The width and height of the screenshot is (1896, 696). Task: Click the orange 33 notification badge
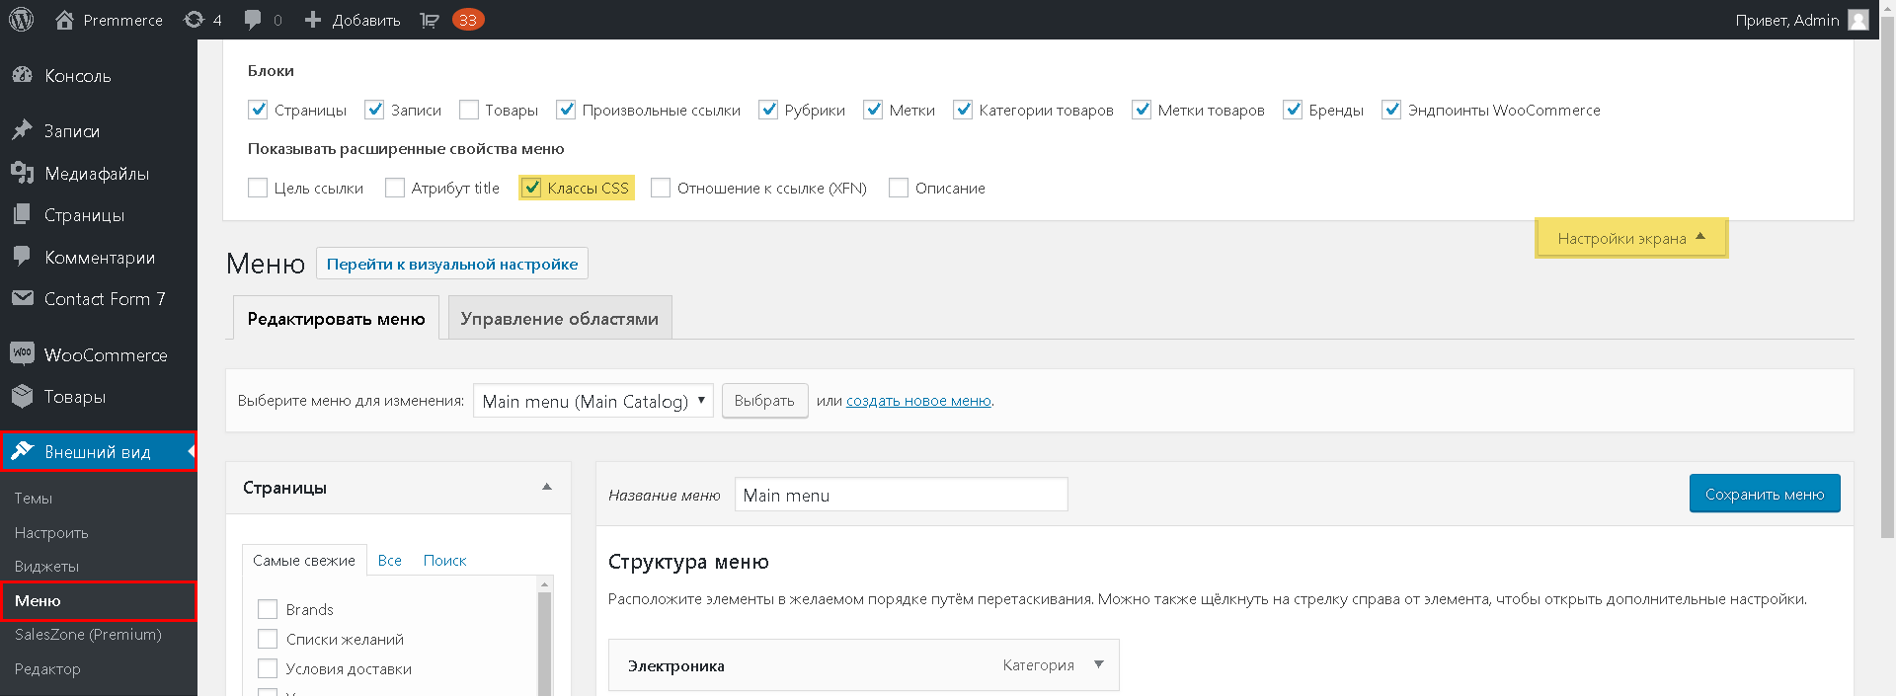[x=468, y=20]
